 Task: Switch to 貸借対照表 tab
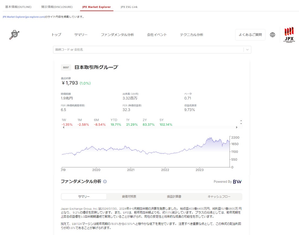pos(129,197)
